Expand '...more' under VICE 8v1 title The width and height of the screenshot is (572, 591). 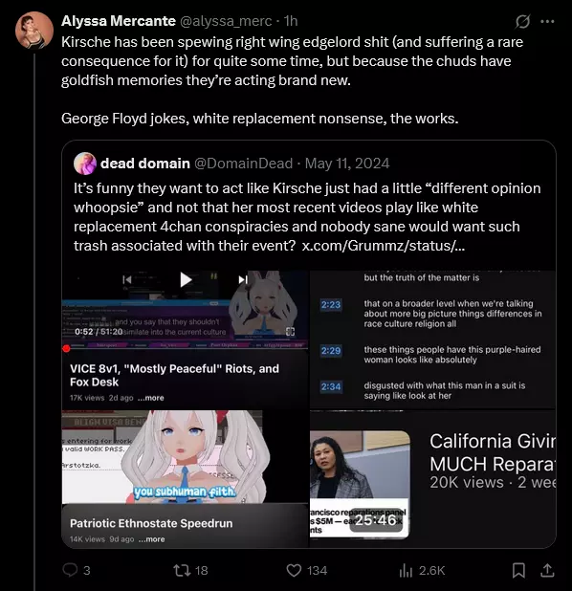(x=151, y=398)
